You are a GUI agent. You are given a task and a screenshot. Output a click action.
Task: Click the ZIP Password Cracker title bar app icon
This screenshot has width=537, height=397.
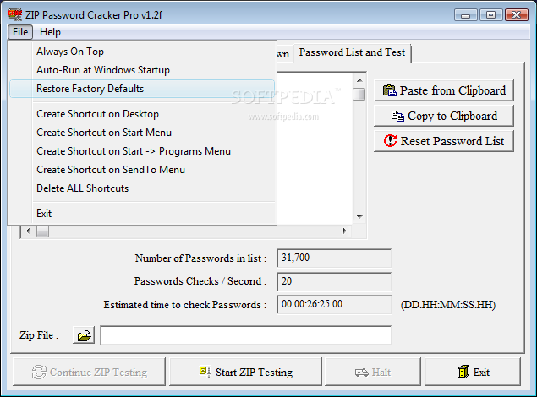tap(15, 14)
